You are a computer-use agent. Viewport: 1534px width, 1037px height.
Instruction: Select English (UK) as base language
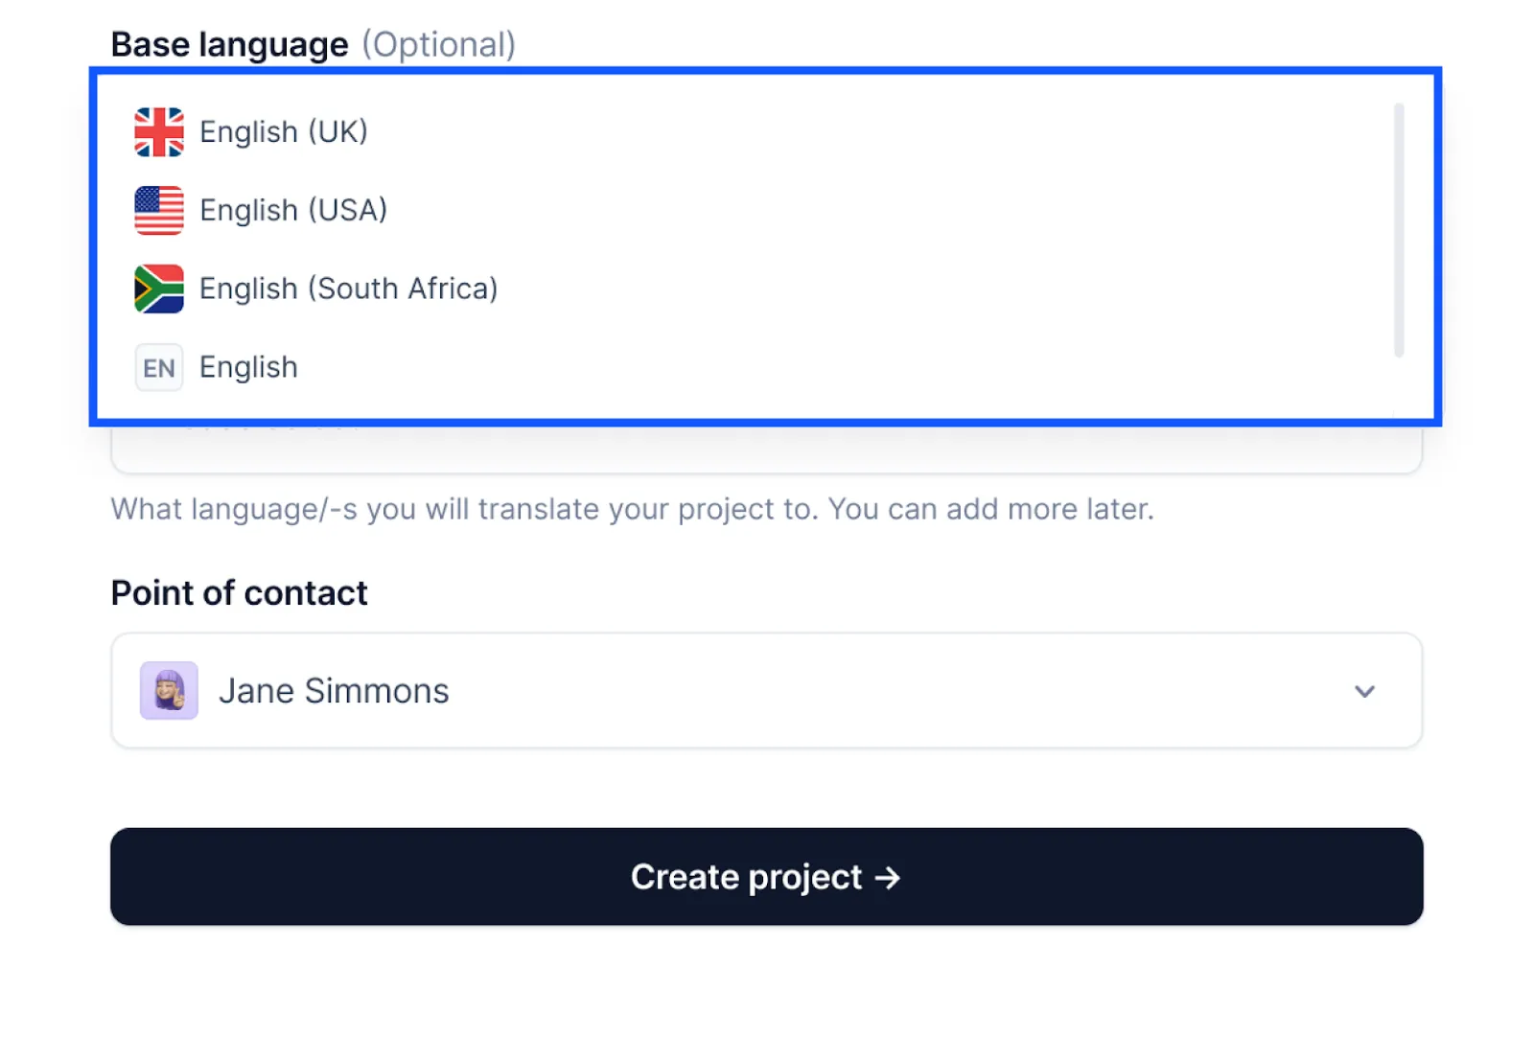pos(284,131)
